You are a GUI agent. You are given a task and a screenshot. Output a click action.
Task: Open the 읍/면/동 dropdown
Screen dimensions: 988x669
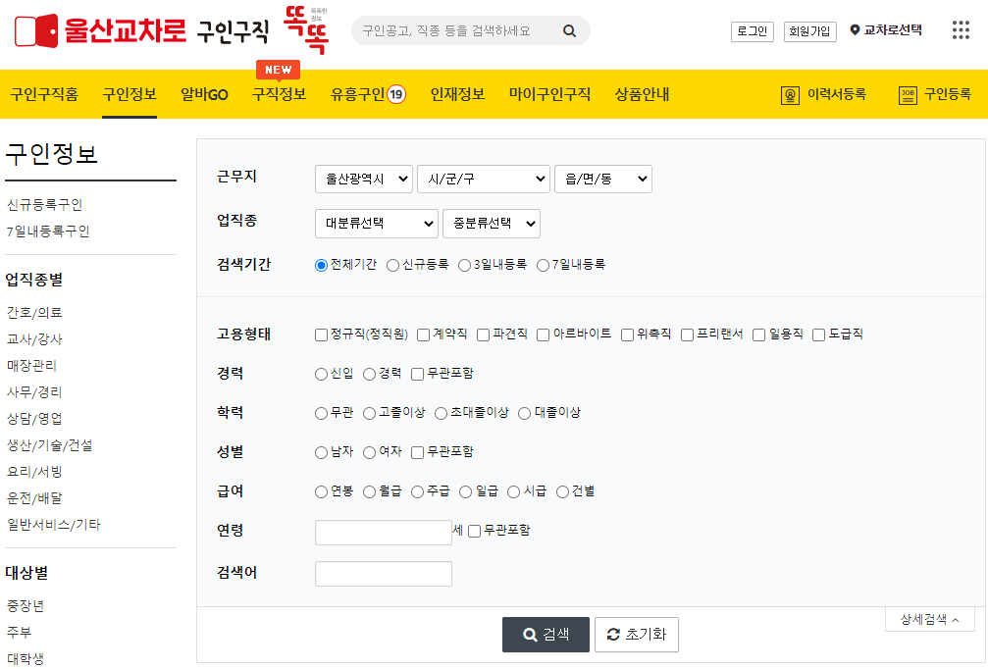pos(603,179)
